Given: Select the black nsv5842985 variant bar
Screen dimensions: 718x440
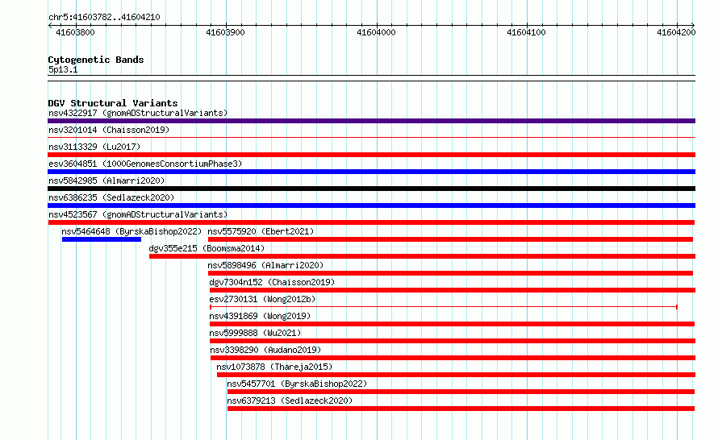Looking at the screenshot, I should (x=371, y=189).
